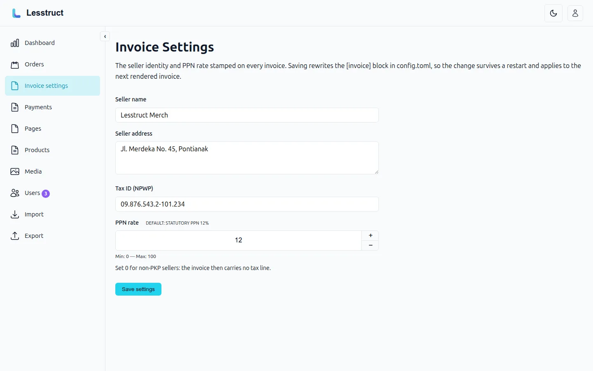This screenshot has width=593, height=371.
Task: Open Users list
Action: [x=53, y=193]
